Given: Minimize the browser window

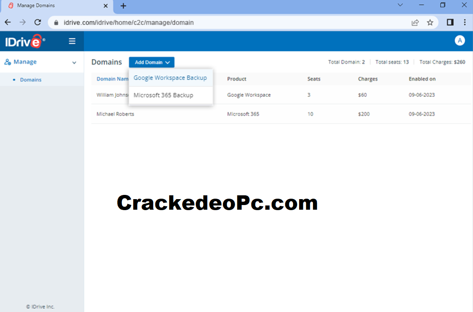Looking at the screenshot, I should (x=421, y=5).
